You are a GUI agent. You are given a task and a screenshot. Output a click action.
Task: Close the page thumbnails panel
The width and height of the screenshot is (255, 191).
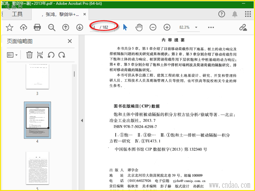tap(70, 41)
